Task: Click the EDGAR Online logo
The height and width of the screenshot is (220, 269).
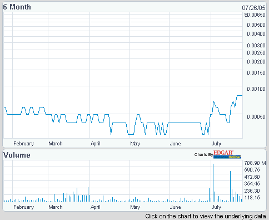Action: pos(227,154)
